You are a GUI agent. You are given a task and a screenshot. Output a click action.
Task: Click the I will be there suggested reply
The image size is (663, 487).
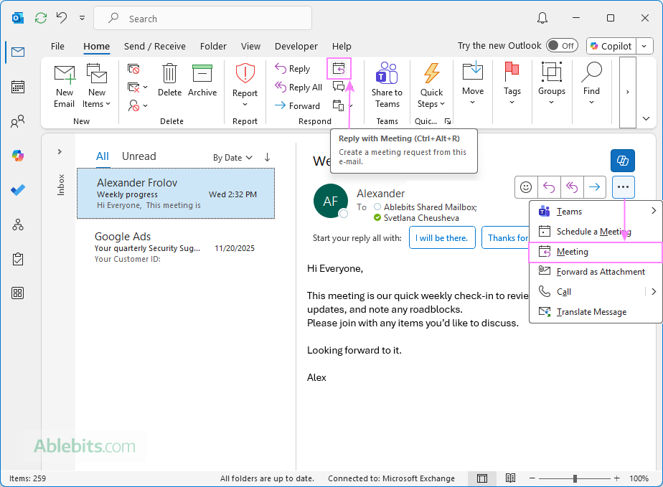[x=442, y=237]
